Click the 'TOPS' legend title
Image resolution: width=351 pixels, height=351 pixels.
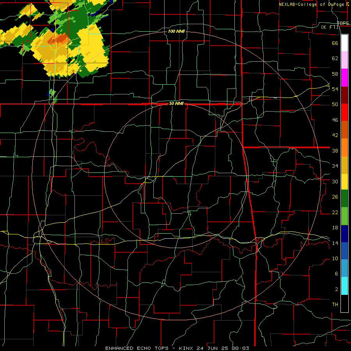[343, 23]
